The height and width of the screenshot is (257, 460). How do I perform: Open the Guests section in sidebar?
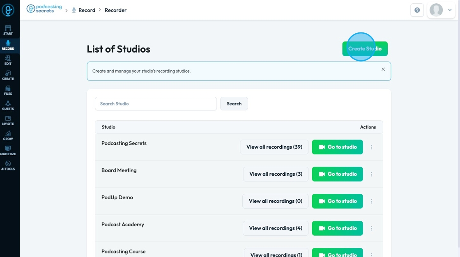(8, 106)
